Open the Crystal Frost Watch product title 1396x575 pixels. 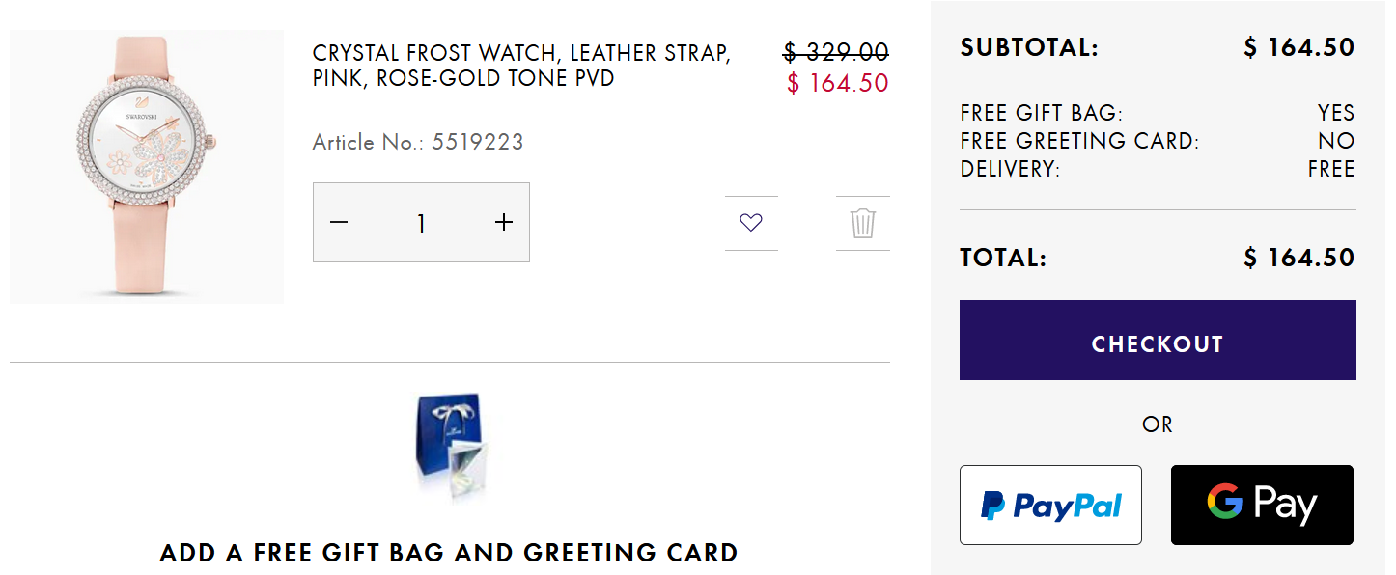[521, 66]
